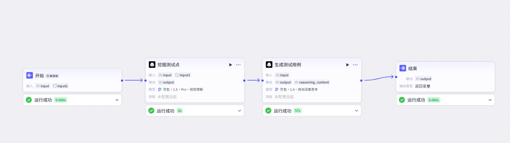Expand the 结束 node run result

tap(490, 100)
